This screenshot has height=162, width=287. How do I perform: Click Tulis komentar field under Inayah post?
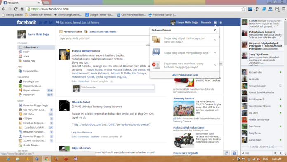coord(118,87)
